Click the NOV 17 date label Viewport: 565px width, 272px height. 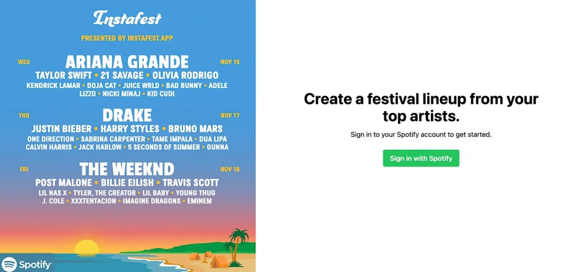point(230,116)
